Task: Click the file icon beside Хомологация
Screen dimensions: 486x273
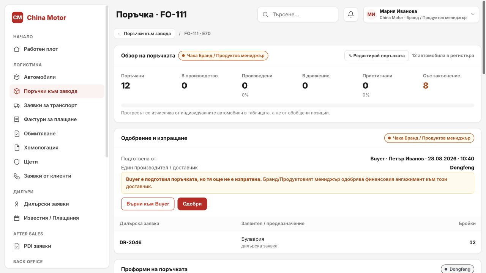Action: (x=17, y=147)
